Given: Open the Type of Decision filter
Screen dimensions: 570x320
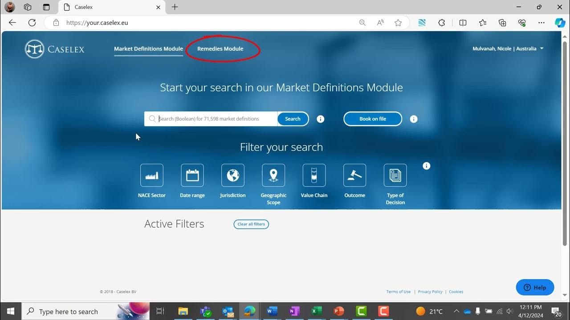Looking at the screenshot, I should click(395, 175).
